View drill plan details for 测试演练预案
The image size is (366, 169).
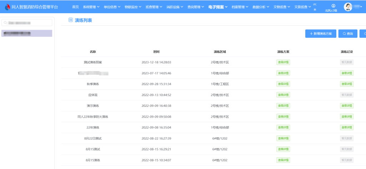point(283,62)
